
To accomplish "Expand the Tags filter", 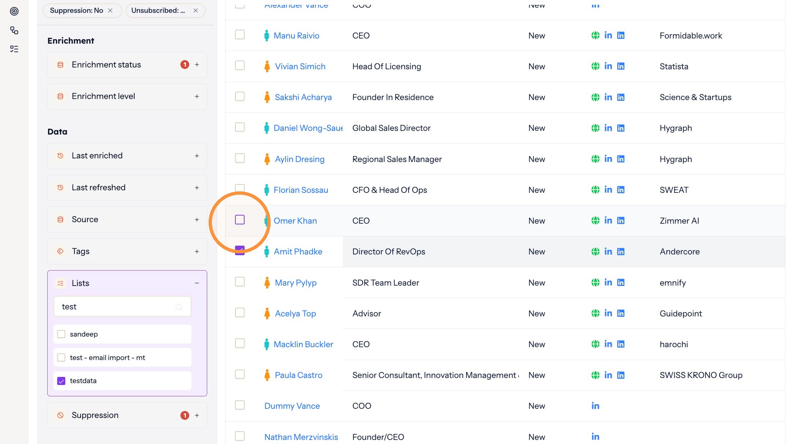I will [x=197, y=252].
